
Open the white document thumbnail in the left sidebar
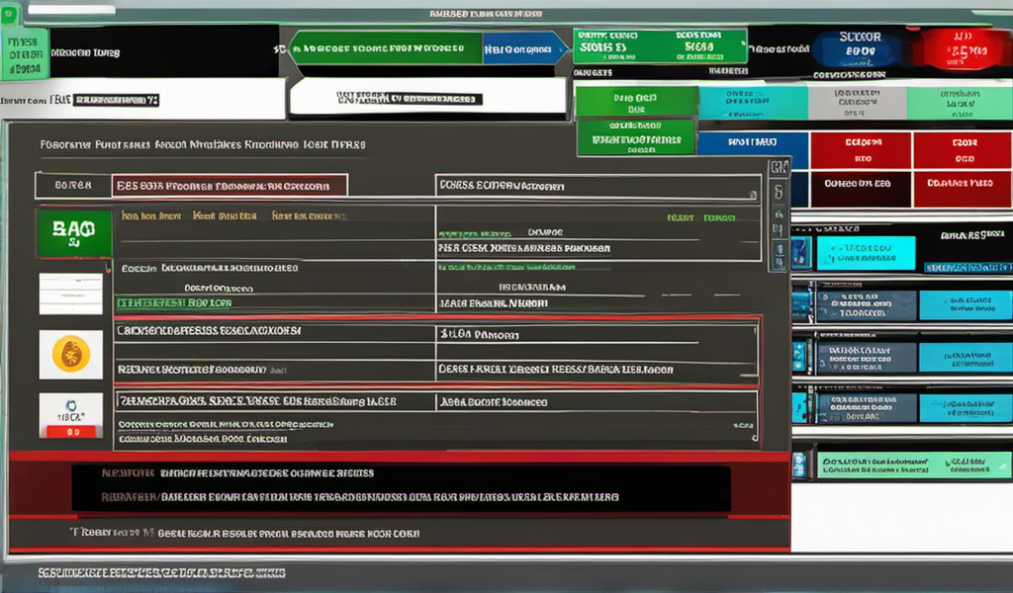pyautogui.click(x=70, y=294)
